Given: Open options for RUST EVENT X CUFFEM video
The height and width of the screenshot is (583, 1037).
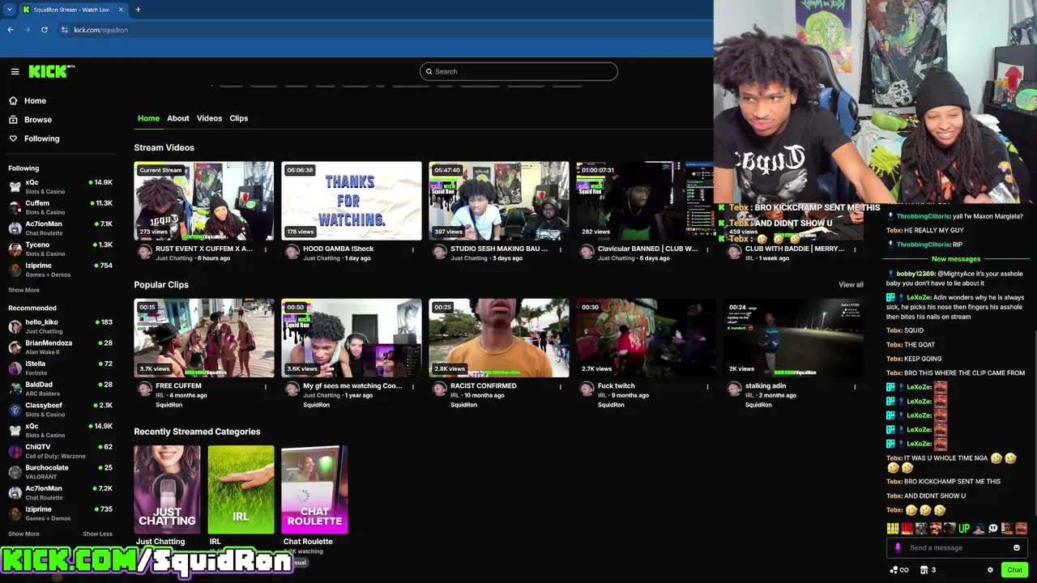Looking at the screenshot, I should (265, 250).
